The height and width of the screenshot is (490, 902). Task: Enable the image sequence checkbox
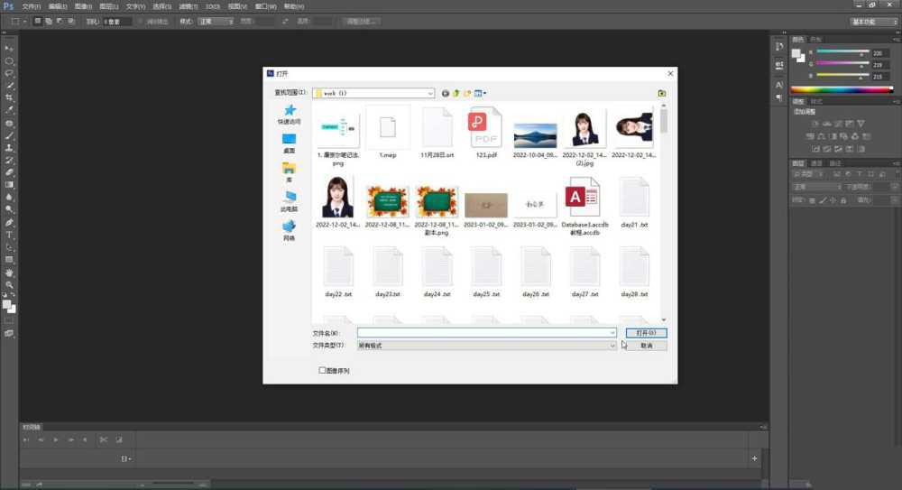point(322,370)
